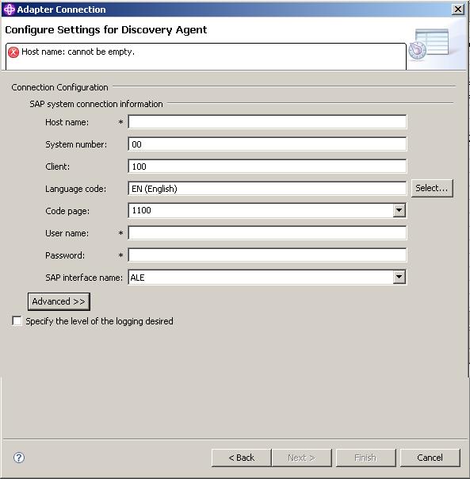Image resolution: width=470 pixels, height=479 pixels.
Task: Focus the User name input field
Action: point(267,233)
